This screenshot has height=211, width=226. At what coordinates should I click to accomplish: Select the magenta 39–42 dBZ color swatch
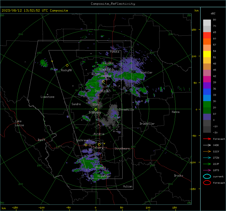[207, 79]
